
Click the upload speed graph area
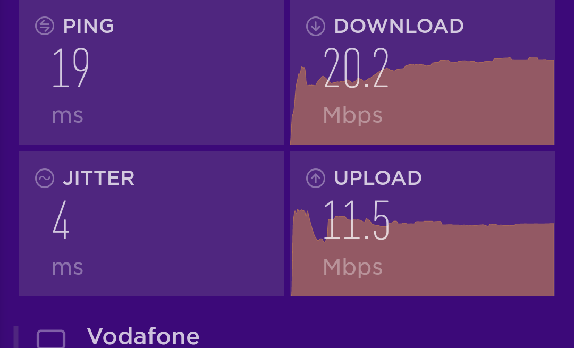(423, 253)
